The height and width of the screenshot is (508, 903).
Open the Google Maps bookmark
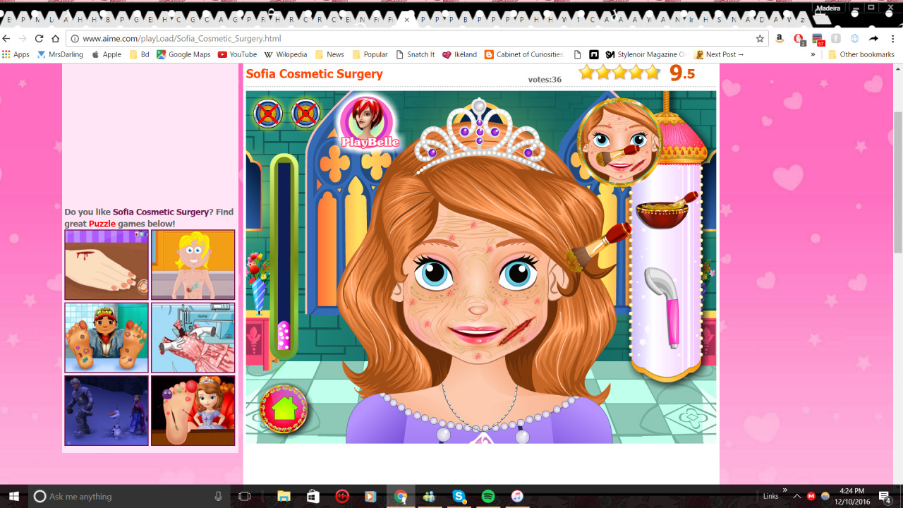pyautogui.click(x=183, y=54)
